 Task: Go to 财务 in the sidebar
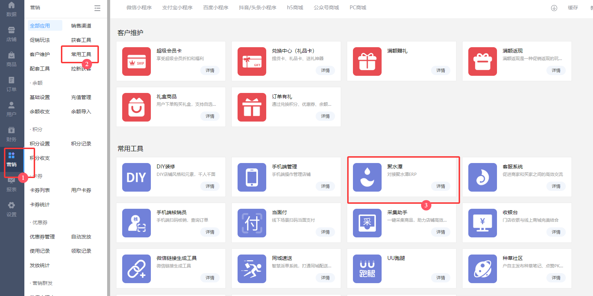click(11, 134)
